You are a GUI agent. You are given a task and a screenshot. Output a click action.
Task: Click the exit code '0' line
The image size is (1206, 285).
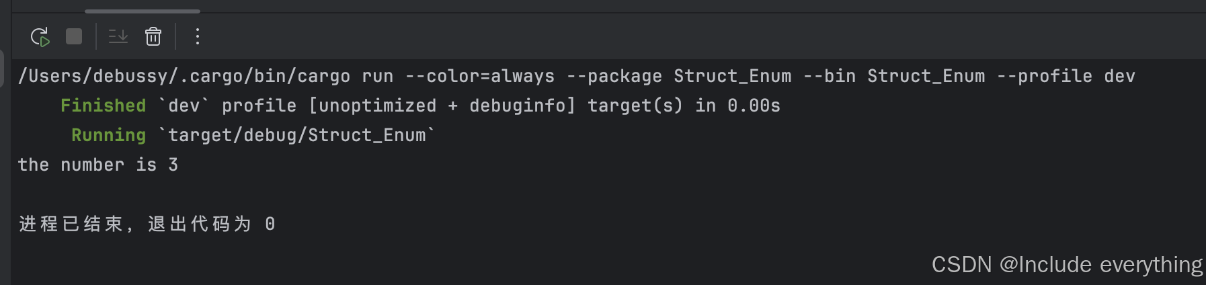[x=147, y=224]
